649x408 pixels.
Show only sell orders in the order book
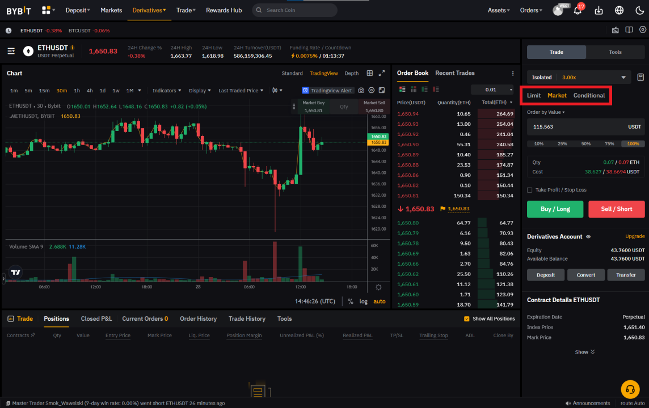[436, 90]
